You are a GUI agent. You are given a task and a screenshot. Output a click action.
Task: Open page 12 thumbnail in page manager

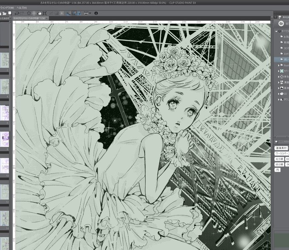4,192
